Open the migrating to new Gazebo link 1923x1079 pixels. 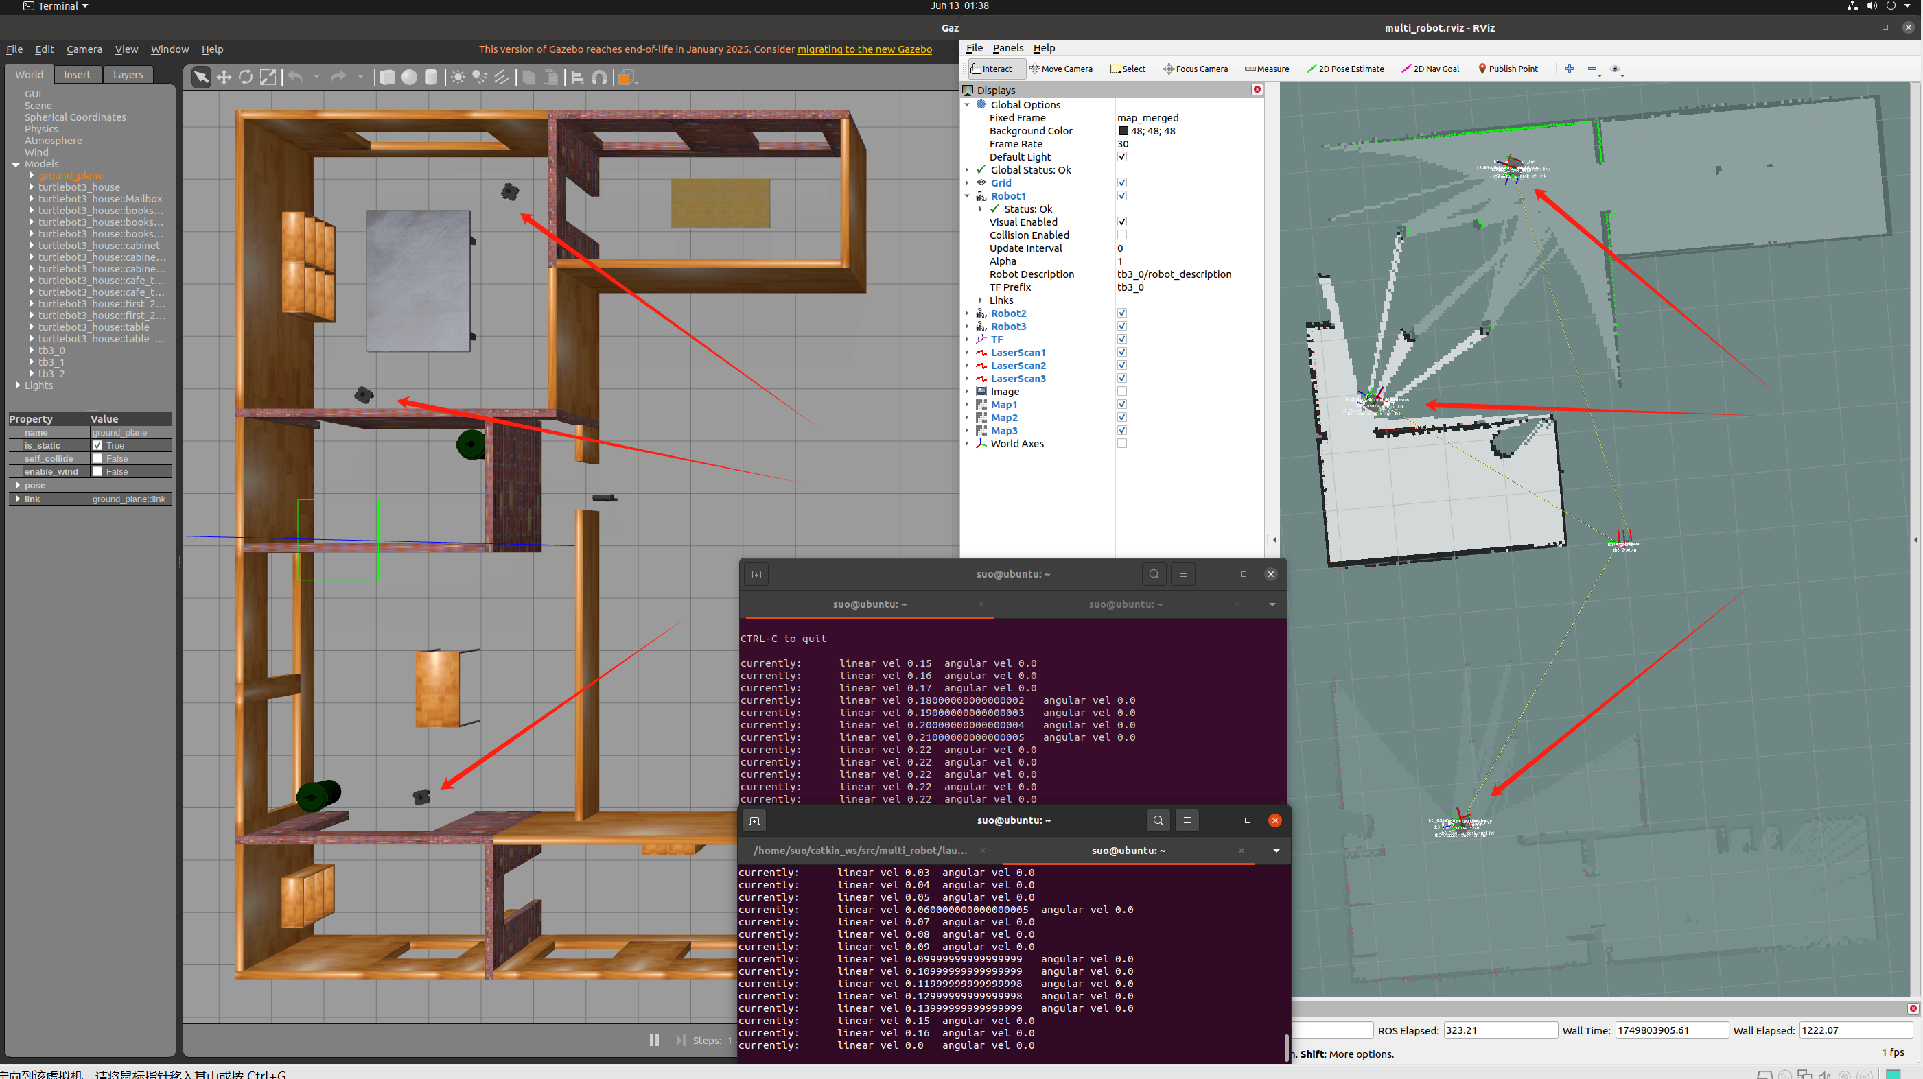865,49
